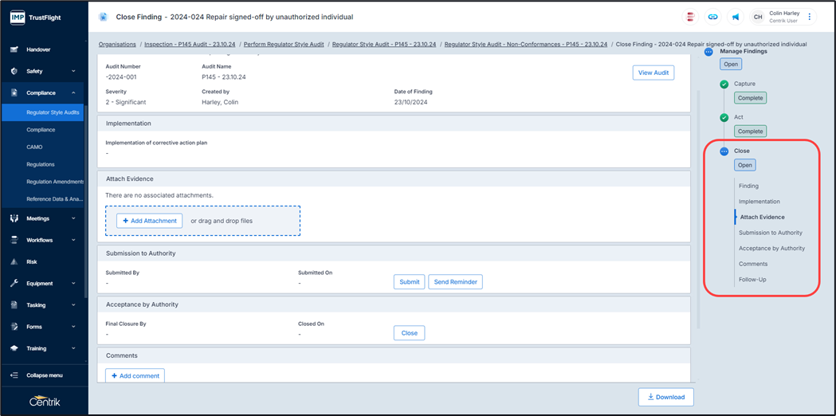
Task: Open the megaphone announcements icon
Action: click(735, 17)
